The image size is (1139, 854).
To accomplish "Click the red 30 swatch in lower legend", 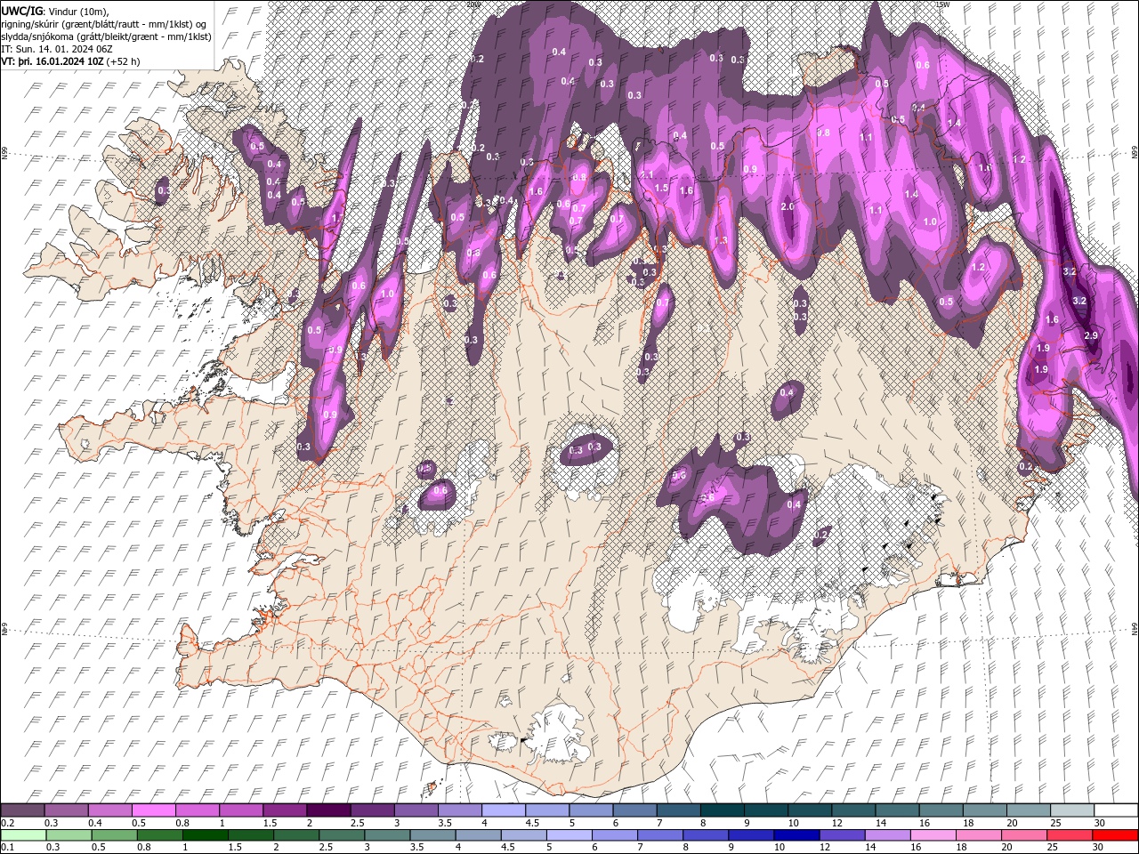I will click(x=1116, y=835).
